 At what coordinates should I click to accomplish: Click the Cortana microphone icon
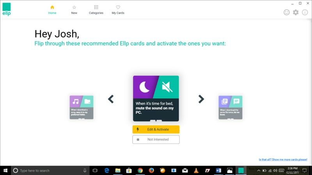pos(85,170)
